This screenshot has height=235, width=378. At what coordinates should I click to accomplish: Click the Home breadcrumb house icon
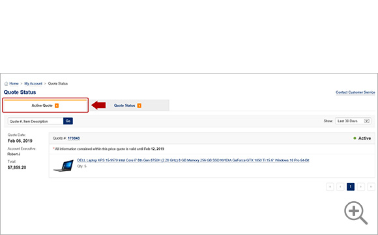6,84
